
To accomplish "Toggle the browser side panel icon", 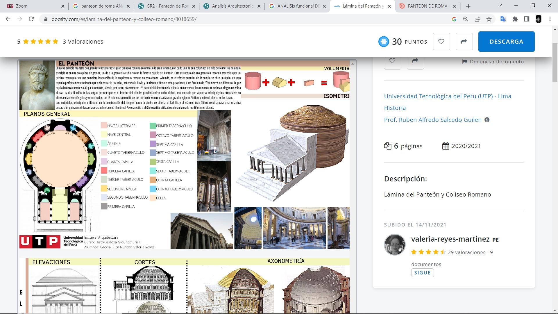I will [x=527, y=19].
